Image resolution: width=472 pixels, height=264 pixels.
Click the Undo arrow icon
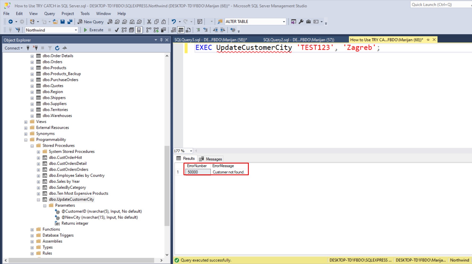point(174,22)
